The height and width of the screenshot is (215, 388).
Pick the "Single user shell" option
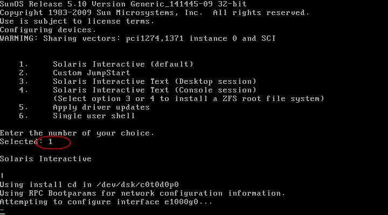94,116
